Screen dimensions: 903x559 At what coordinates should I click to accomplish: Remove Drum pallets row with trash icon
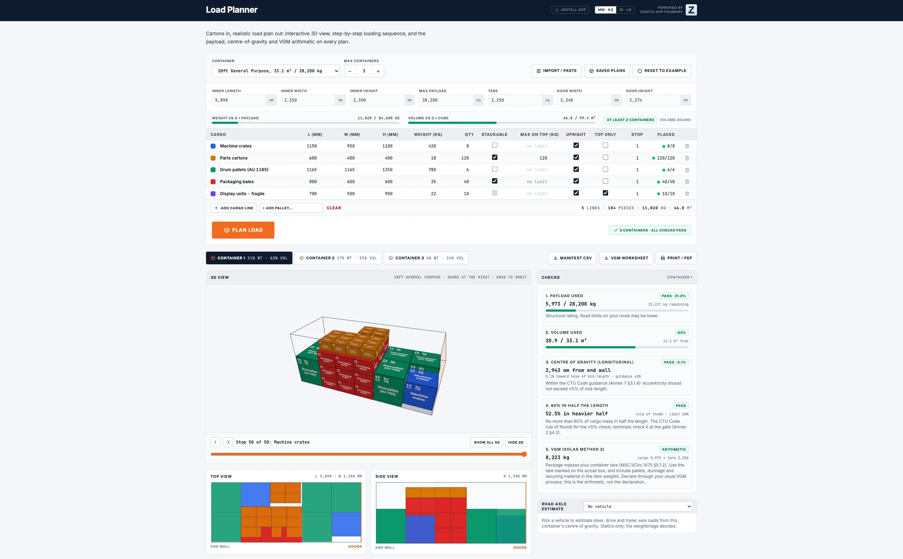687,170
